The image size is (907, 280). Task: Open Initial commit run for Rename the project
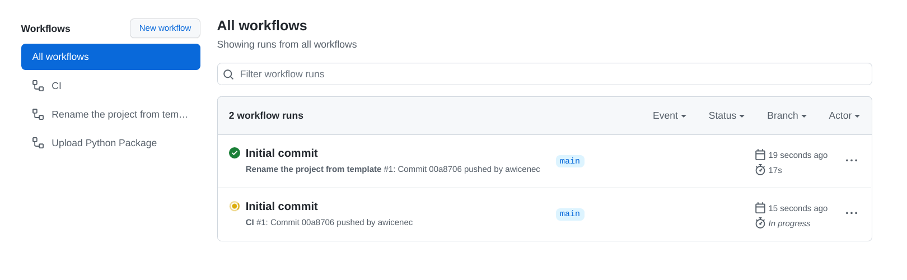coord(282,153)
